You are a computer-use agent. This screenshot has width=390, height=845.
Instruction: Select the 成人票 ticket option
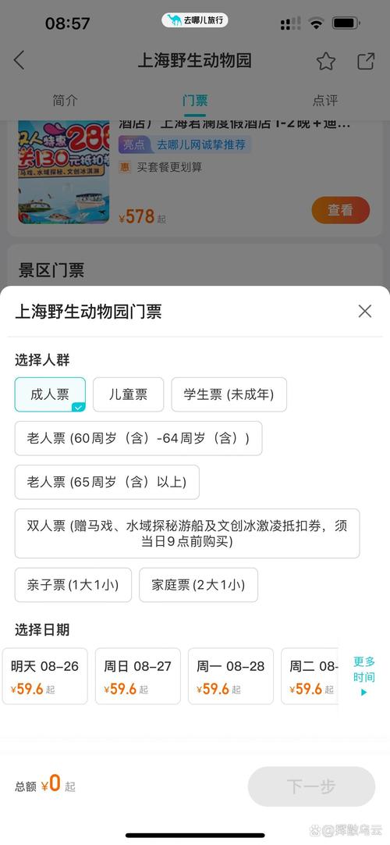(50, 394)
